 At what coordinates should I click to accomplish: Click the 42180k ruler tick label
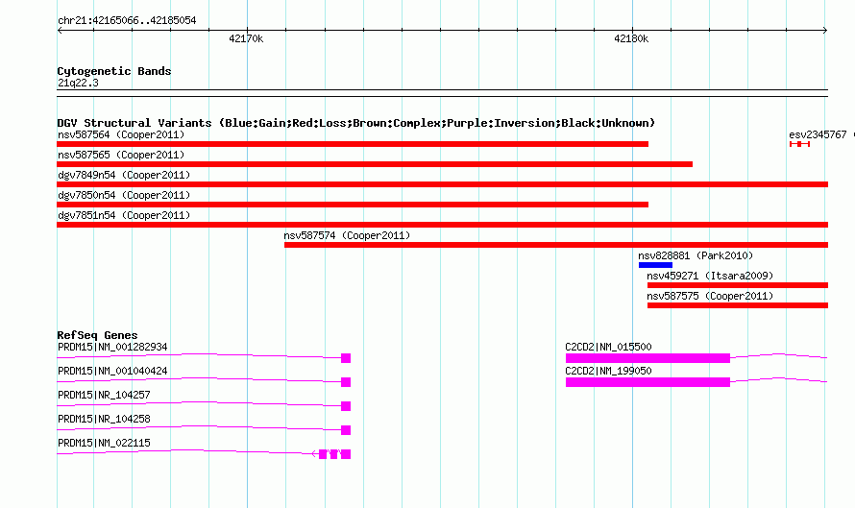pyautogui.click(x=631, y=38)
